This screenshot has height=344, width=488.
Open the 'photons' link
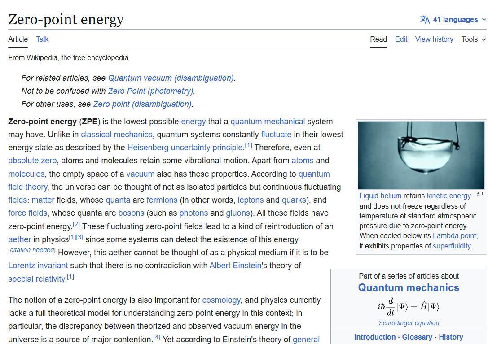[193, 213]
